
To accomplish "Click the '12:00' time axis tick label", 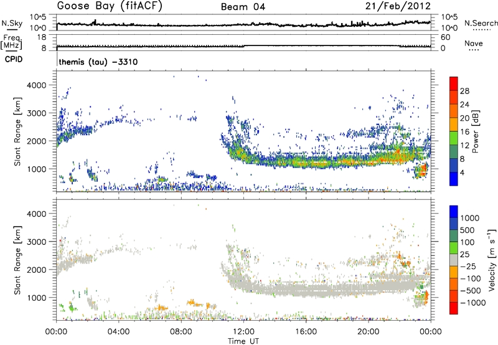I will coord(243,332).
